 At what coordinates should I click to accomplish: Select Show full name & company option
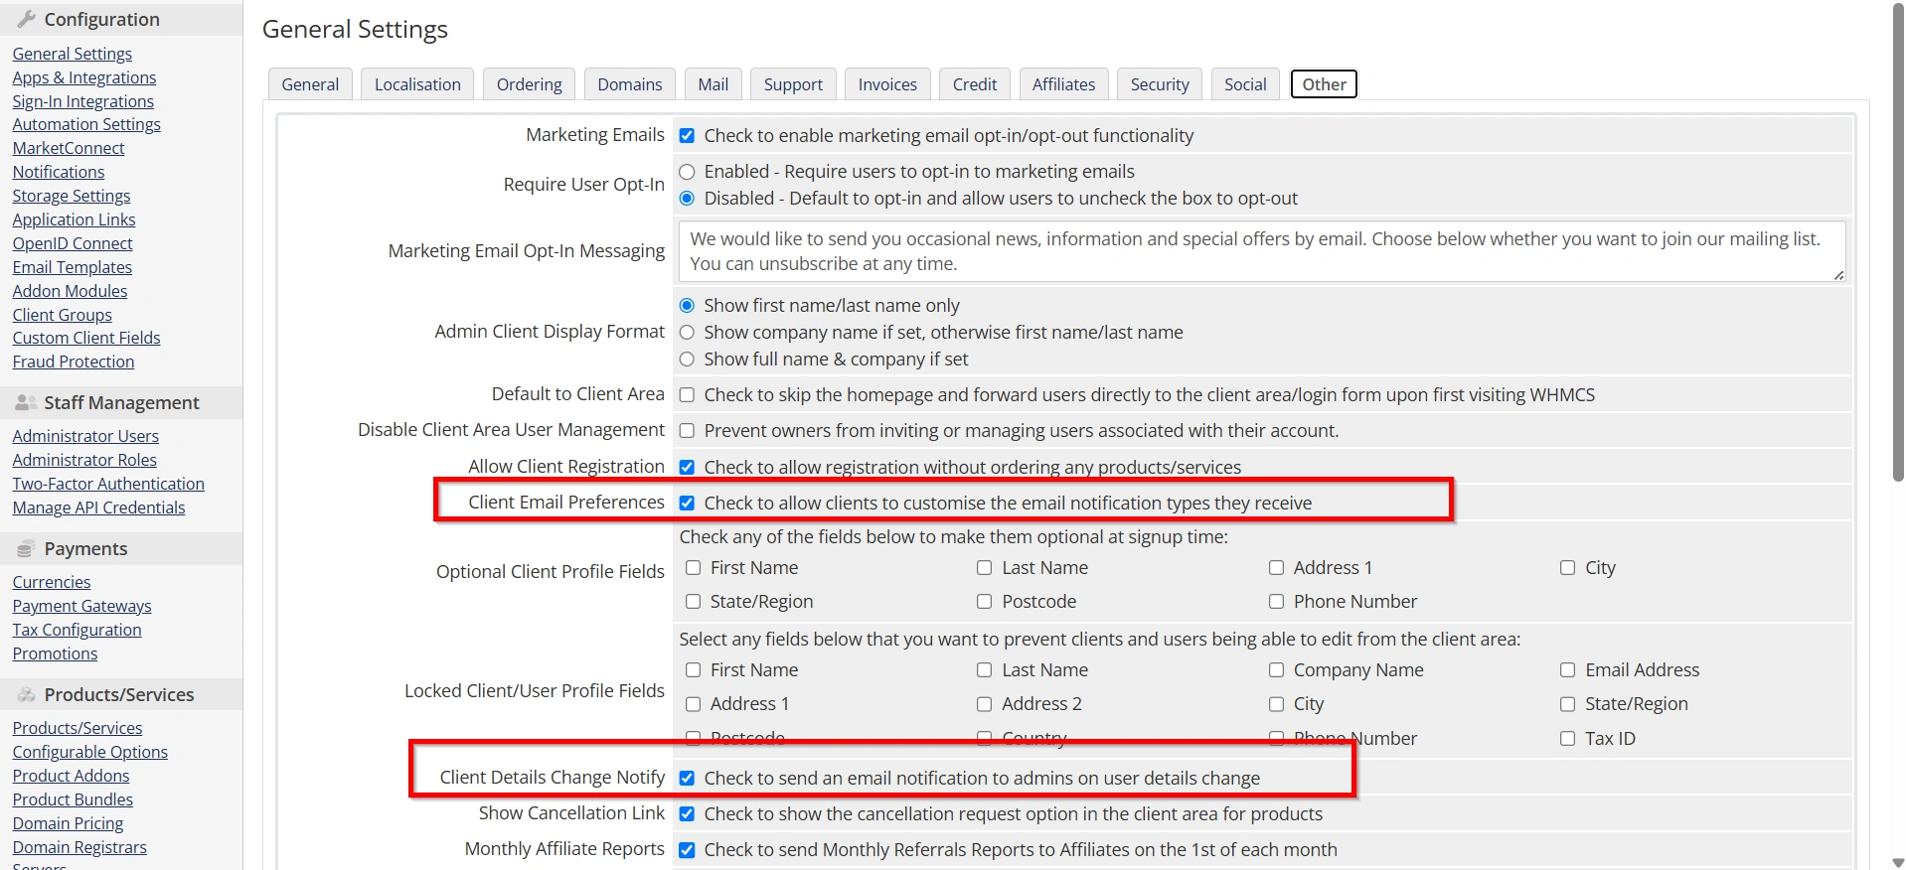coord(687,360)
